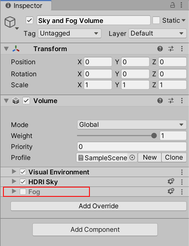The width and height of the screenshot is (189, 246).
Task: Open the Inspector panel kebab menu
Action: tap(182, 5)
